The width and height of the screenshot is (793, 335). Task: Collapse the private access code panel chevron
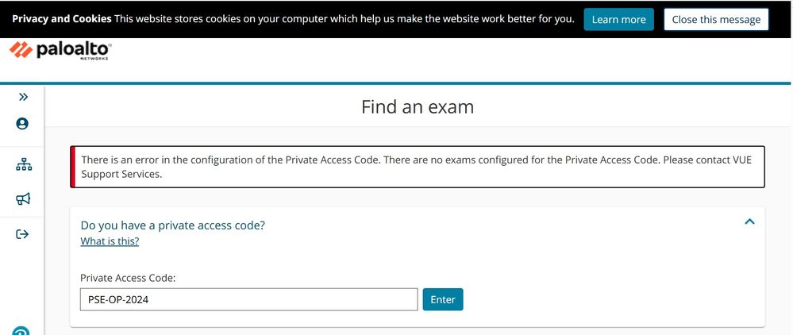pyautogui.click(x=749, y=222)
